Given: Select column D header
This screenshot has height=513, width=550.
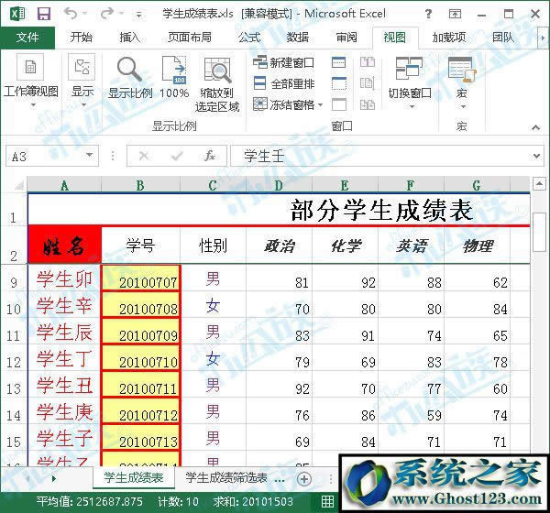Looking at the screenshot, I should coord(278,185).
